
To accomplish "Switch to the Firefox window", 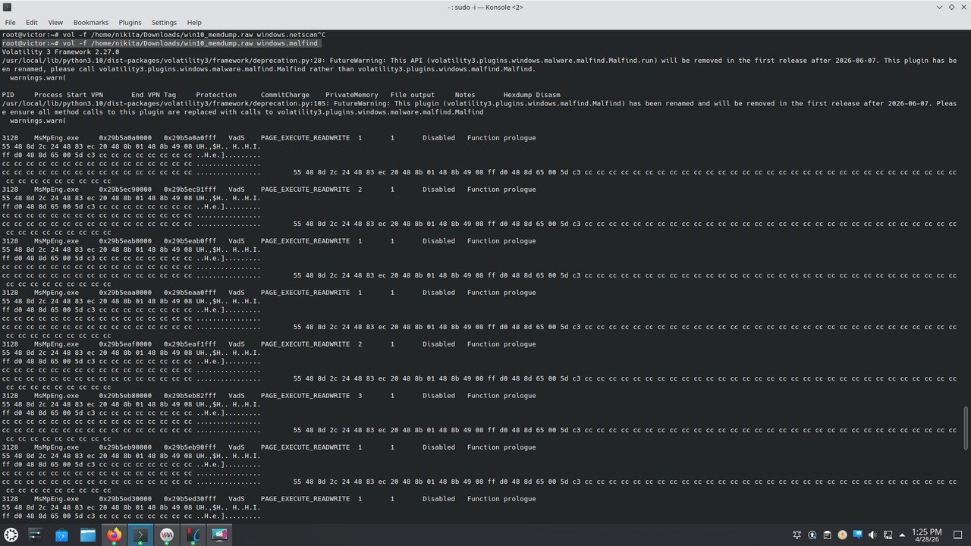I will point(114,535).
